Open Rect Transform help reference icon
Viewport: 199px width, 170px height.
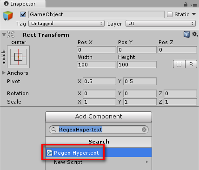pyautogui.click(x=186, y=34)
